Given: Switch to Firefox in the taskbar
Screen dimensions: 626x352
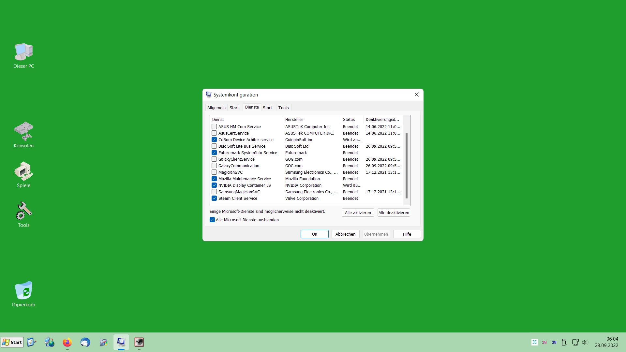Looking at the screenshot, I should click(67, 342).
